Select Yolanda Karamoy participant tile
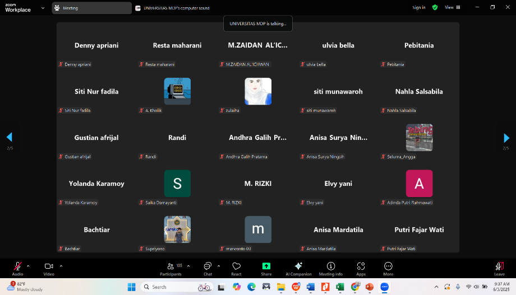 tap(96, 184)
